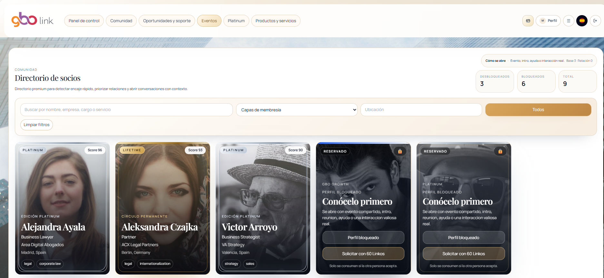Open the hamburger menu icon
This screenshot has width=604, height=278.
569,21
